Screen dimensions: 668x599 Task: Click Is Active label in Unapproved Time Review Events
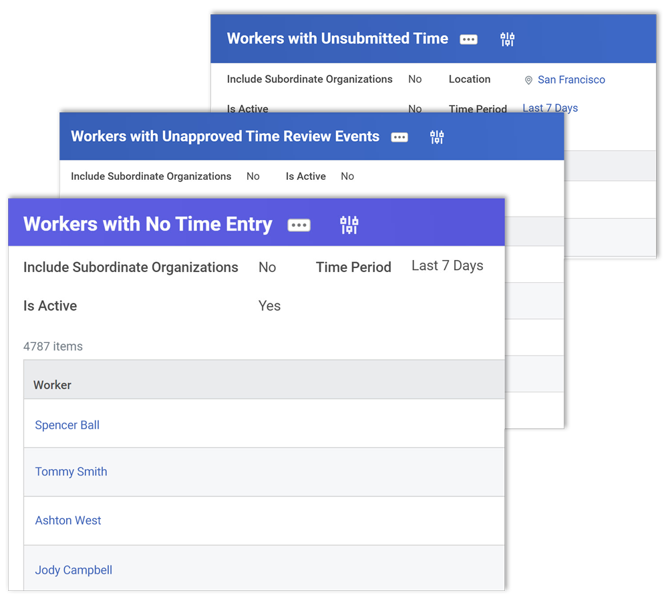pos(305,176)
